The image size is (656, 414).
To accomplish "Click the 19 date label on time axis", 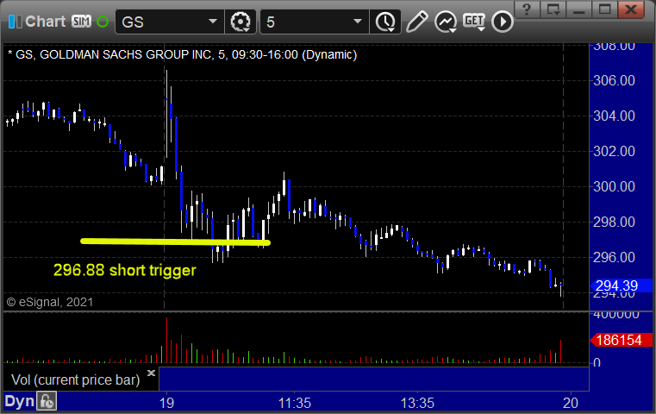I will (166, 403).
